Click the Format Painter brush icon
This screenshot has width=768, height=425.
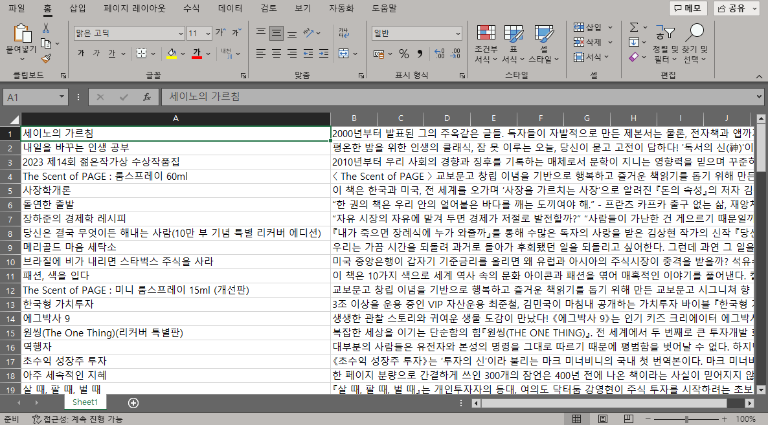point(46,59)
